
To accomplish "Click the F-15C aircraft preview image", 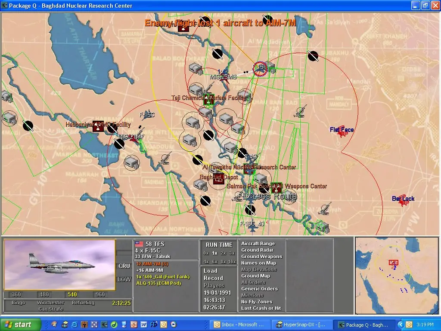I will tap(60, 265).
